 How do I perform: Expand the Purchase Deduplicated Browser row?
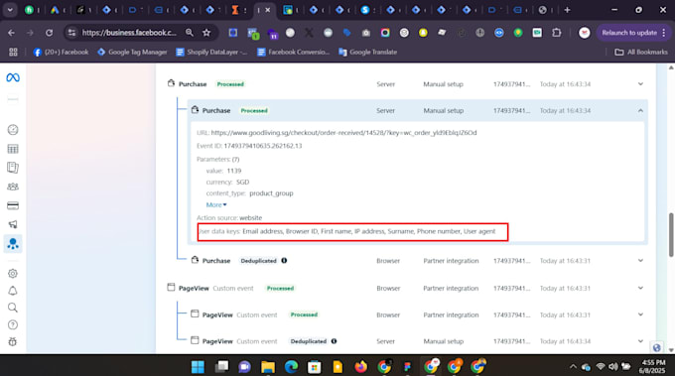pyautogui.click(x=640, y=260)
